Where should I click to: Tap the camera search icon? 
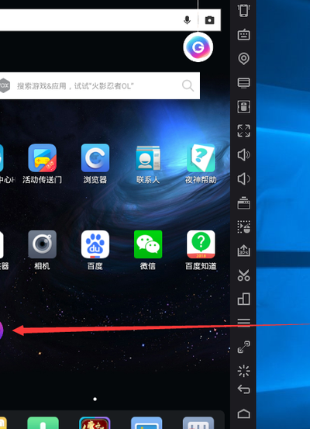(210, 20)
